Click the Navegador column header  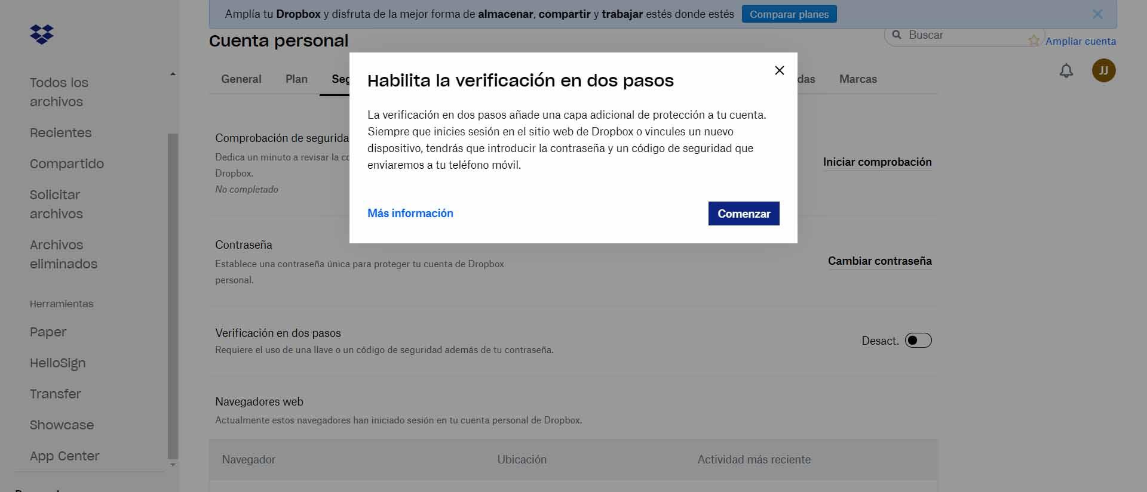[x=249, y=460]
